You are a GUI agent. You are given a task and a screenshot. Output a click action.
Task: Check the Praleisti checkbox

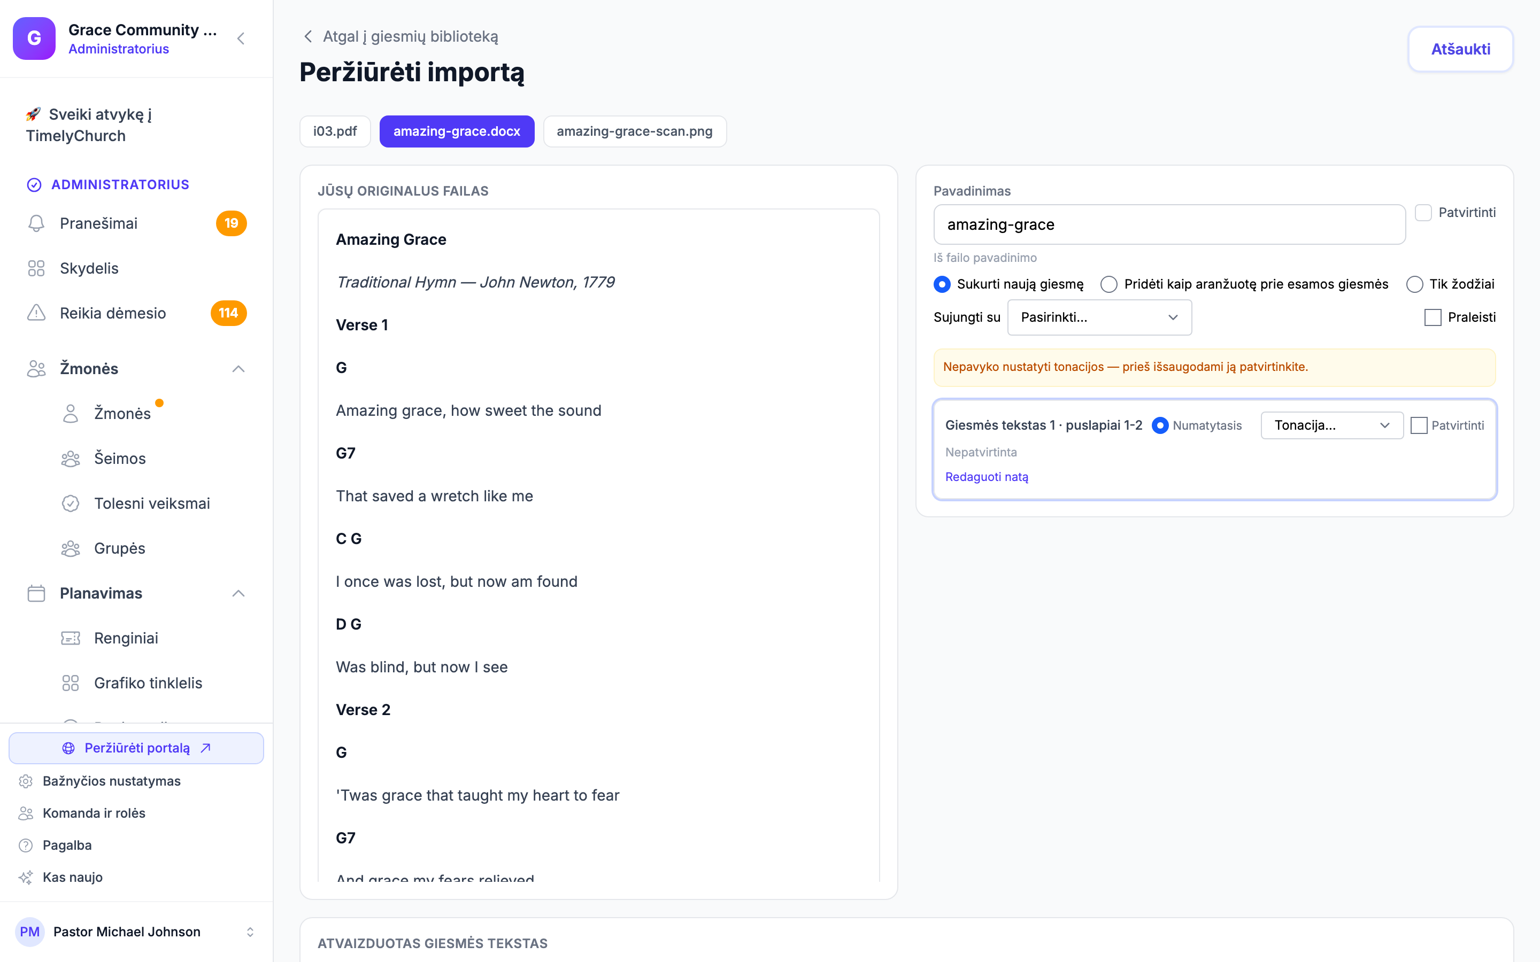pos(1433,317)
